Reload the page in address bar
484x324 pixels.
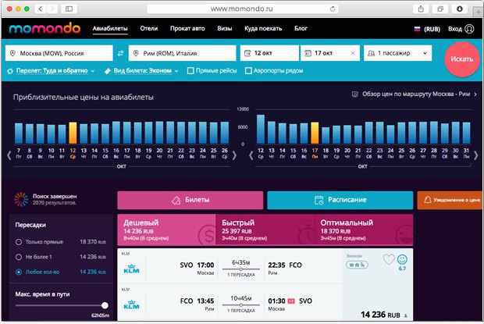pyautogui.click(x=333, y=9)
